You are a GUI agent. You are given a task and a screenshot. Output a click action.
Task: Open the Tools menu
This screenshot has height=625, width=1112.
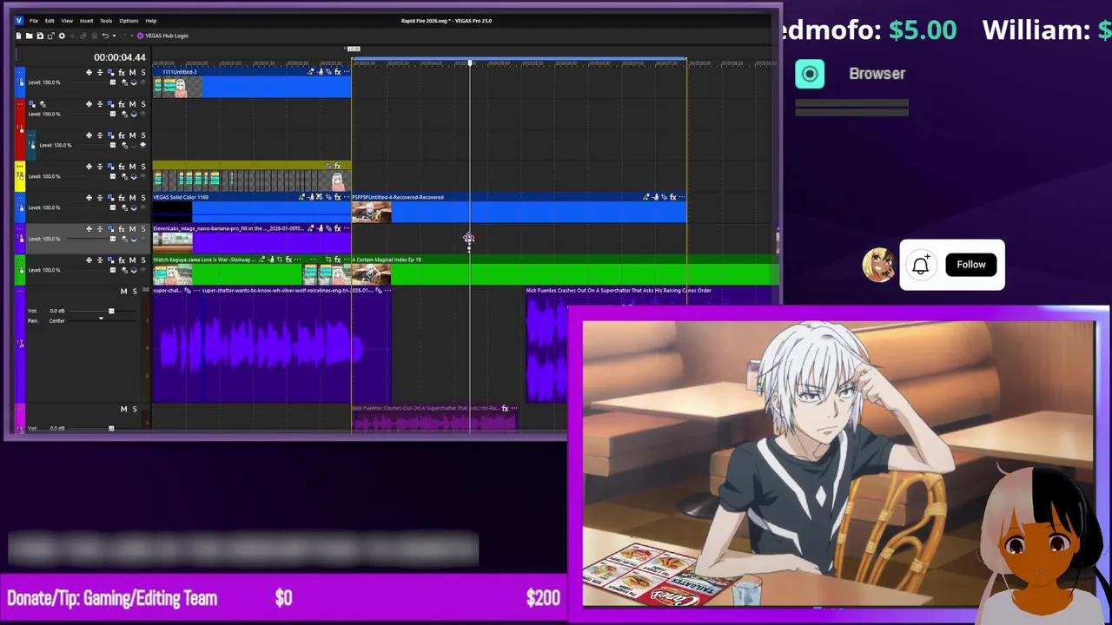click(x=106, y=20)
